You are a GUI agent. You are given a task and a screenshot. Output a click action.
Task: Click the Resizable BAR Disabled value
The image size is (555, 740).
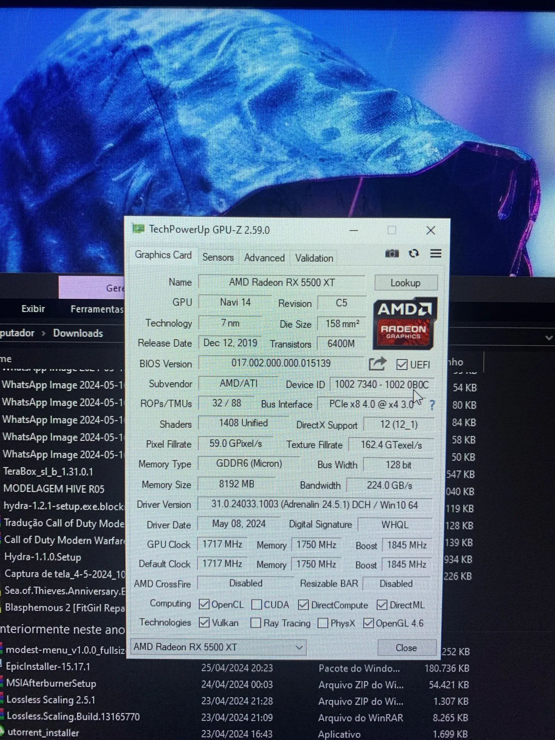click(396, 584)
